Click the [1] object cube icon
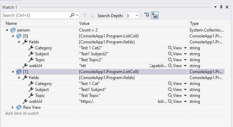 (19, 72)
